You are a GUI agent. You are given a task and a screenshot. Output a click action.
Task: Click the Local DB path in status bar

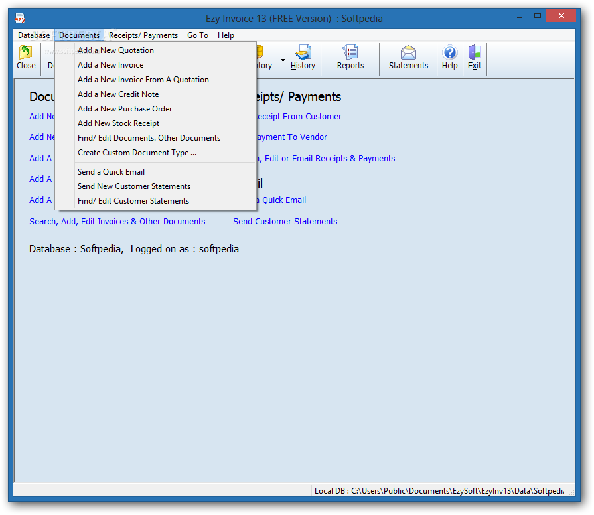439,490
